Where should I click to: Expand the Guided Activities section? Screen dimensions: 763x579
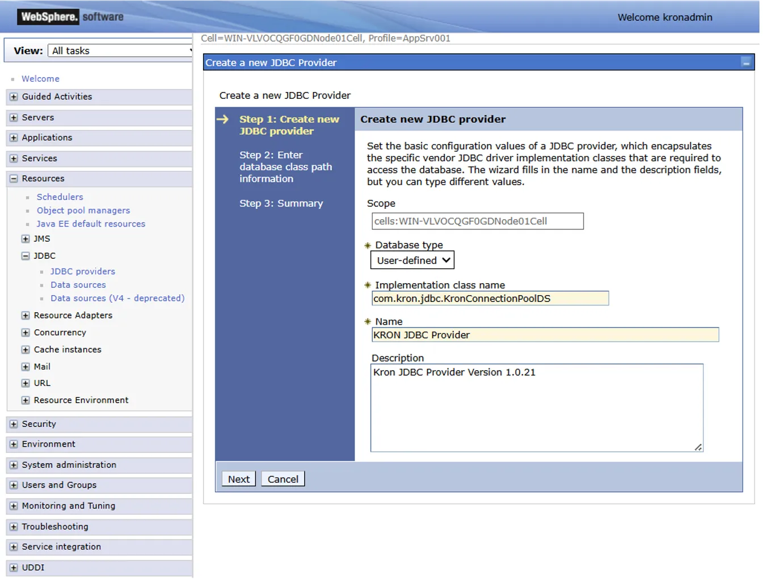coord(14,97)
